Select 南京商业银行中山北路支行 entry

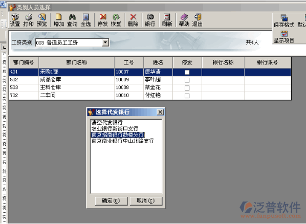point(123,141)
